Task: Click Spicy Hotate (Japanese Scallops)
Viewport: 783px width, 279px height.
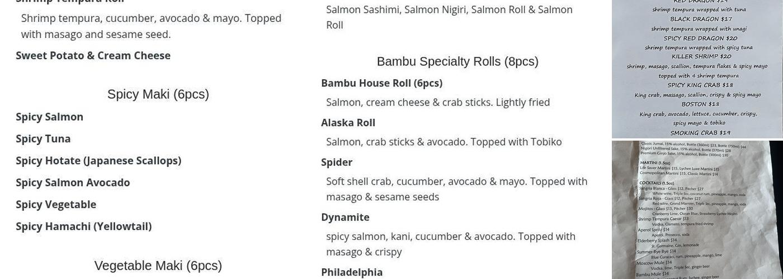Action: click(98, 161)
